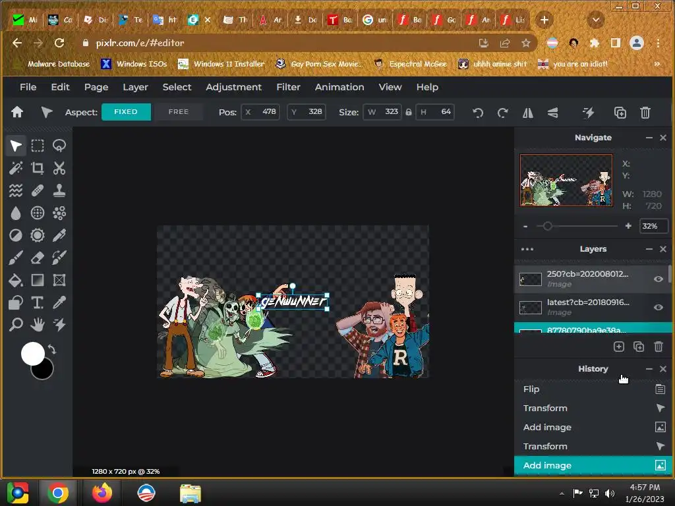Image resolution: width=675 pixels, height=506 pixels.
Task: Zoom in with plus button
Action: tap(628, 226)
